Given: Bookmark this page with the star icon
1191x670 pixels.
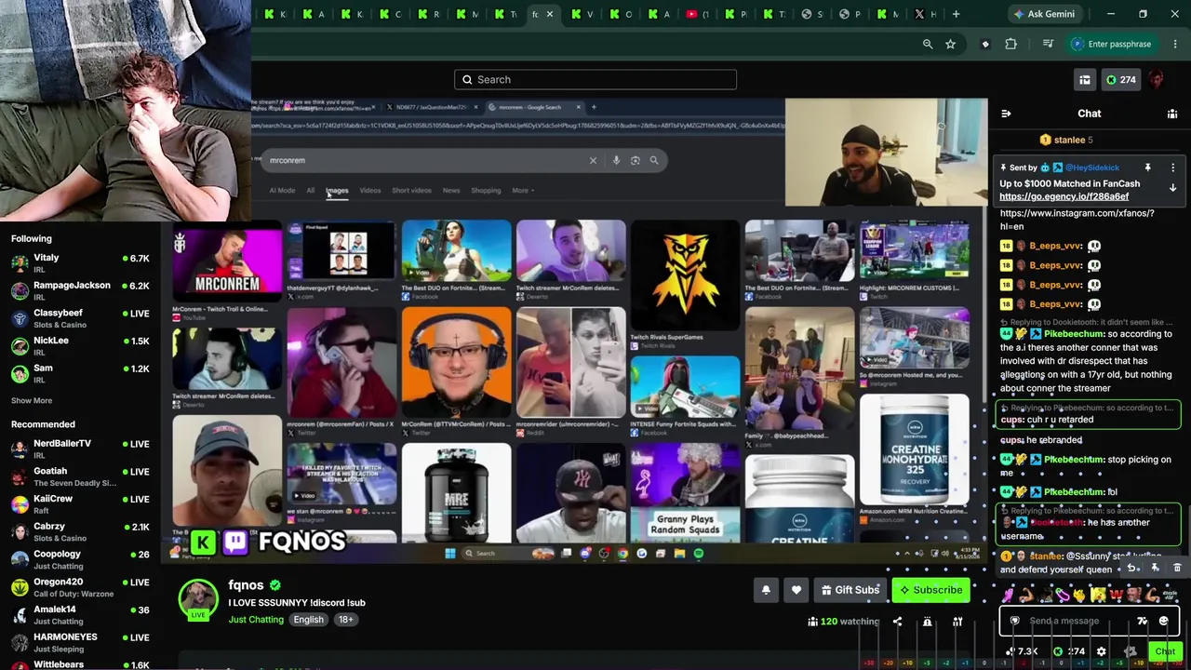Looking at the screenshot, I should 950,44.
